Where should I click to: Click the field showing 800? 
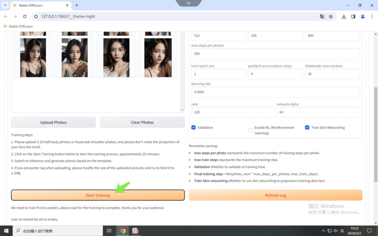(x=332, y=36)
